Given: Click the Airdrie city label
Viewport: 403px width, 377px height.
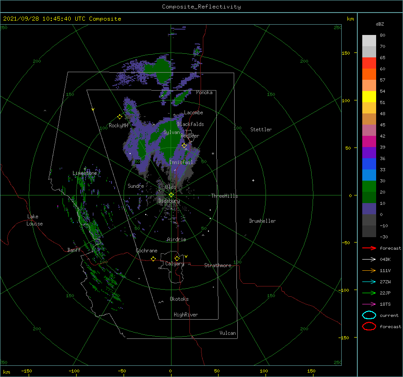Looking at the screenshot, I should pyautogui.click(x=176, y=239).
